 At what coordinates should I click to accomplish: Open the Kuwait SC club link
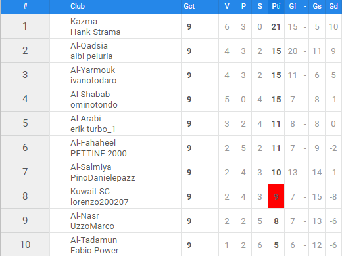(90, 192)
